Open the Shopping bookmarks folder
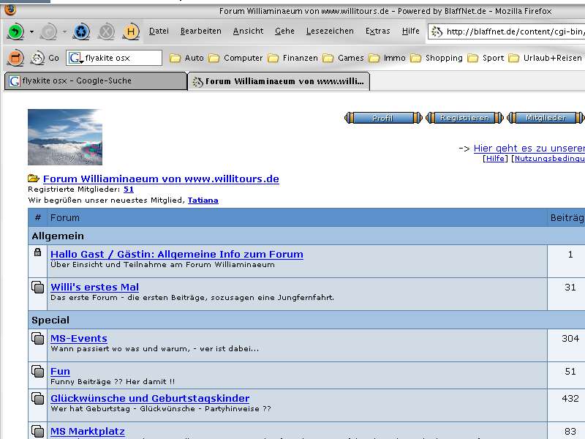This screenshot has width=585, height=439. [437, 58]
